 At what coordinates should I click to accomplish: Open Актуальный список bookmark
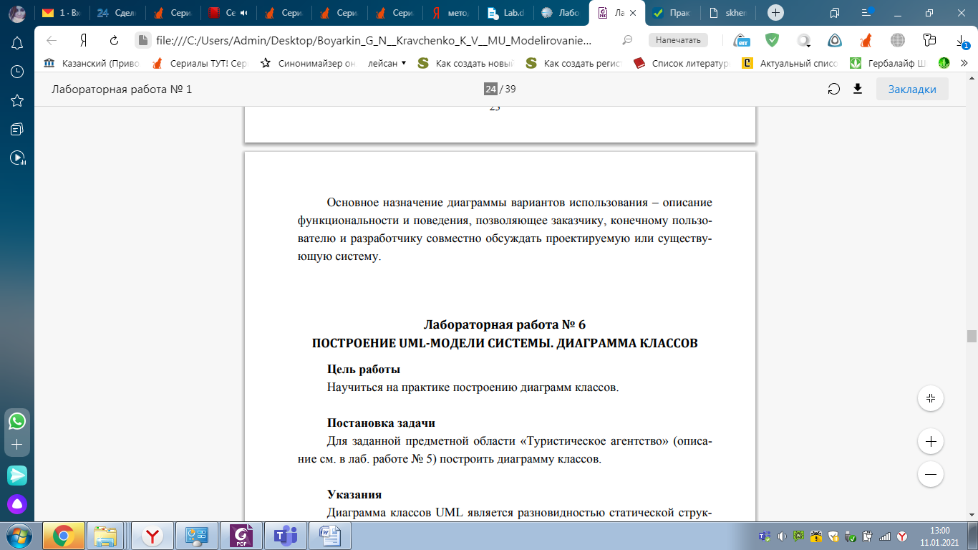pyautogui.click(x=790, y=63)
